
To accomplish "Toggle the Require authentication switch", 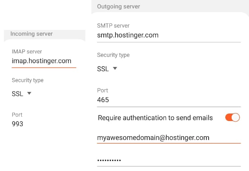I will [232, 118].
